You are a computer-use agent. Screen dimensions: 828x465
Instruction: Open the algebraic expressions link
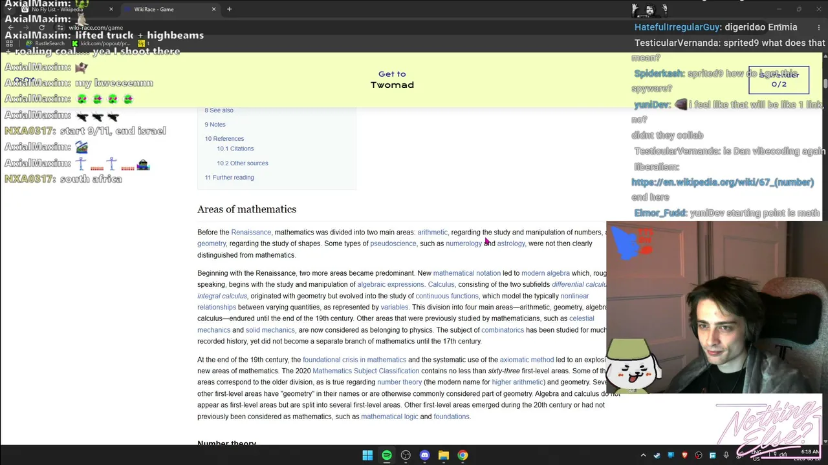click(391, 285)
